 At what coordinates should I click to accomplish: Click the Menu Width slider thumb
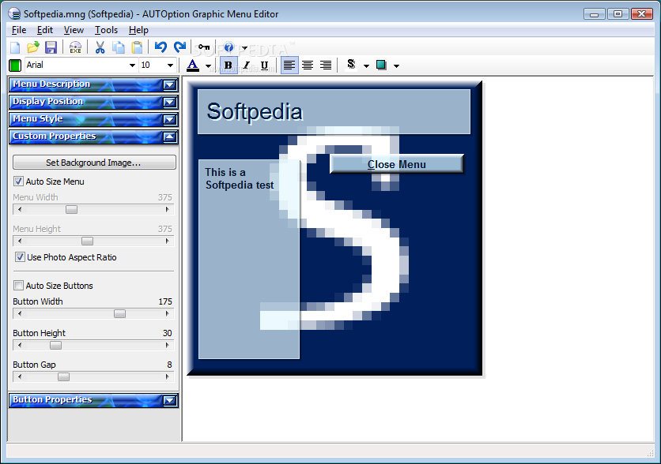[x=72, y=209]
